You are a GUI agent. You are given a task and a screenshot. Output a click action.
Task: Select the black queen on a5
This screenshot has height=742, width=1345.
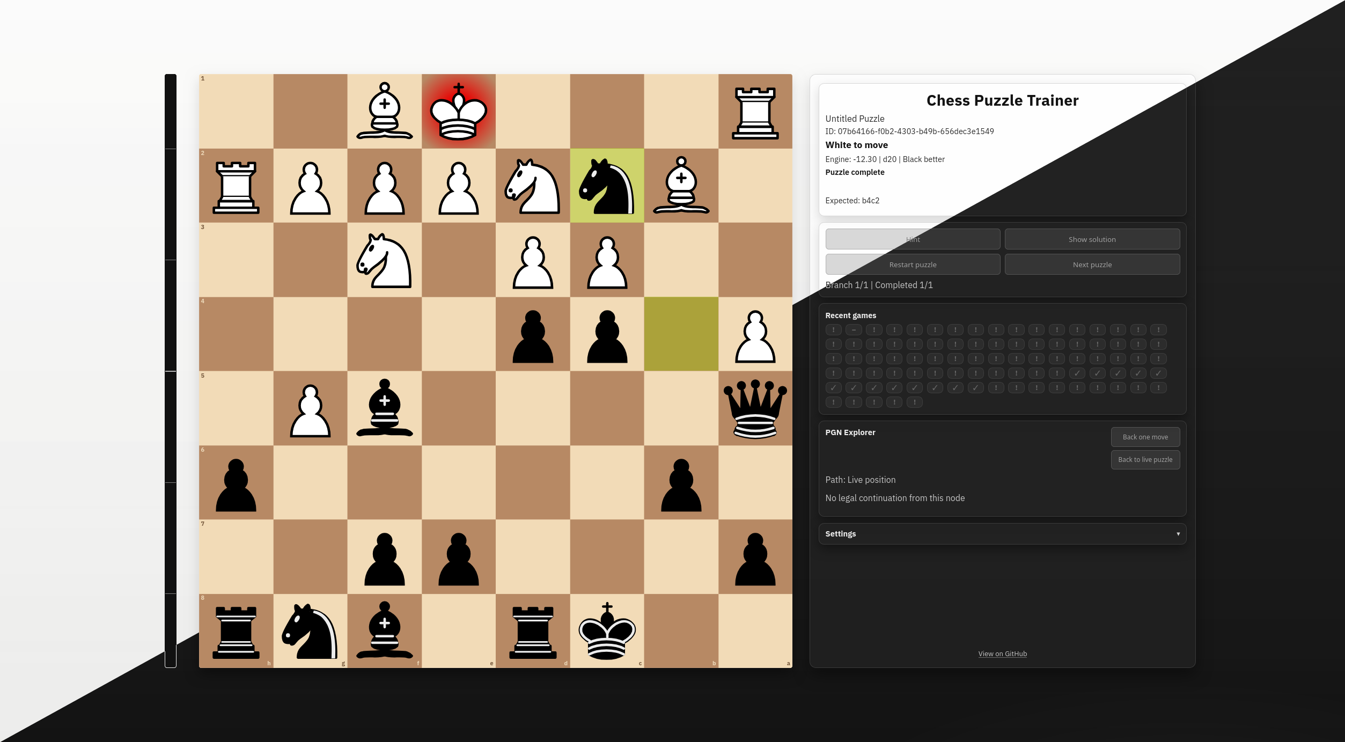[x=755, y=409]
